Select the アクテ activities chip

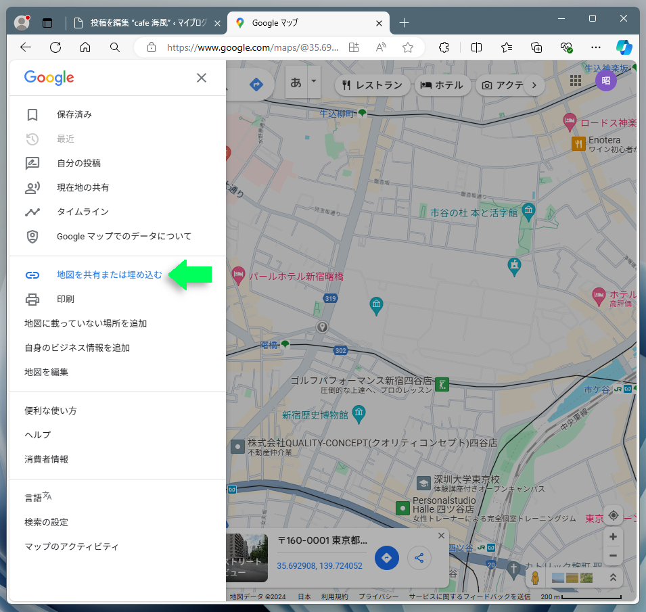coord(502,85)
